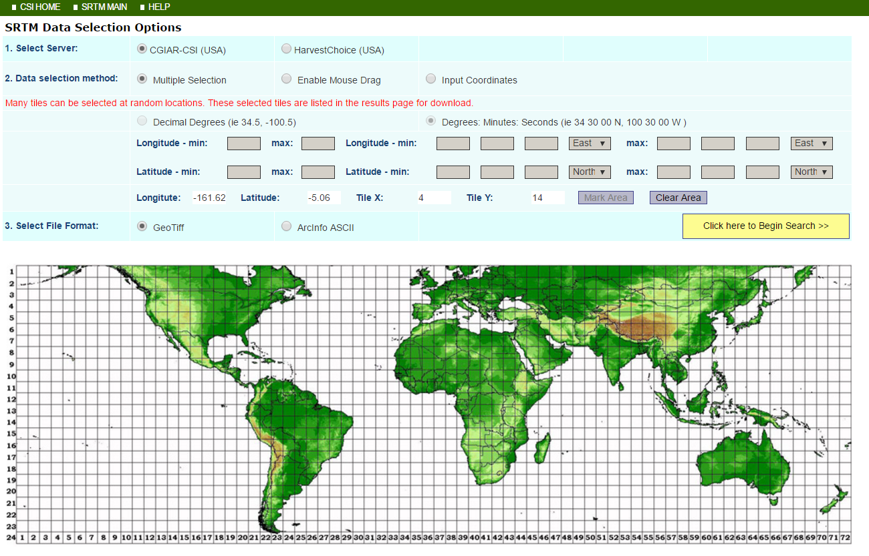Open the CSI HOME menu link
Viewport: 869px width, 556px height.
point(40,7)
